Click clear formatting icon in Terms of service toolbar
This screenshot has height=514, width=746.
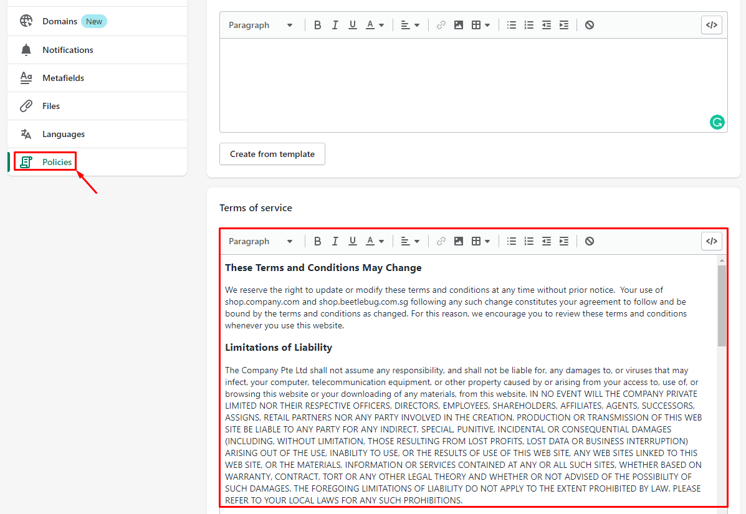(590, 241)
